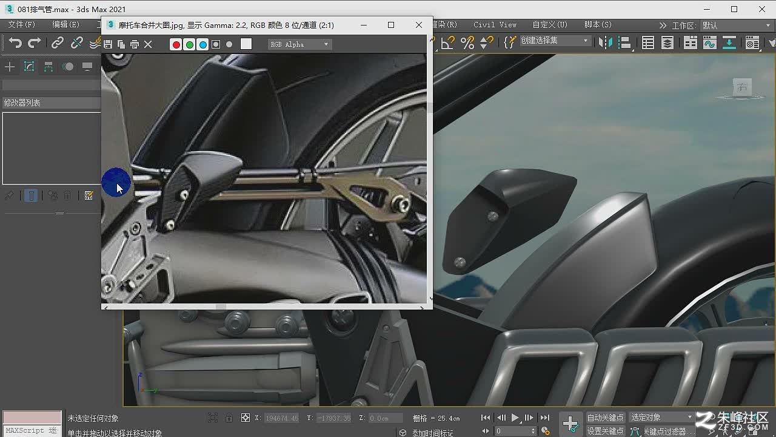Clear the image with the X icon
Image resolution: width=776 pixels, height=437 pixels.
pos(148,44)
